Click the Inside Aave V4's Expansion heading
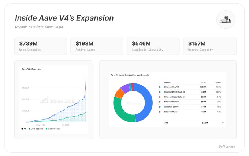The width and height of the screenshot is (249, 156). (x=64, y=18)
